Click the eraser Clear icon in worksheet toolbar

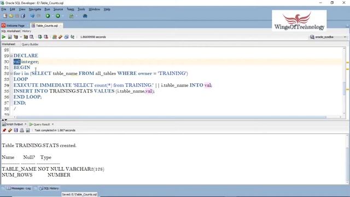point(60,37)
